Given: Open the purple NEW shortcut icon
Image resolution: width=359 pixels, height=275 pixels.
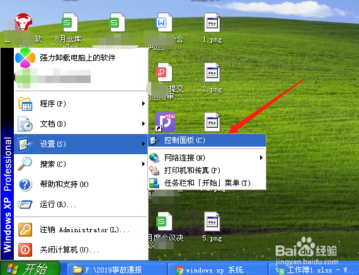Looking at the screenshot, I should 165,122.
